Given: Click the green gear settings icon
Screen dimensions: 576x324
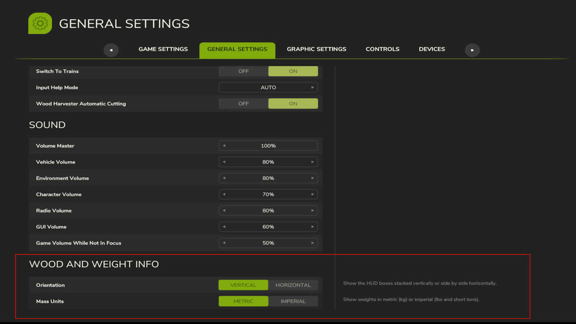Looking at the screenshot, I should click(x=40, y=23).
